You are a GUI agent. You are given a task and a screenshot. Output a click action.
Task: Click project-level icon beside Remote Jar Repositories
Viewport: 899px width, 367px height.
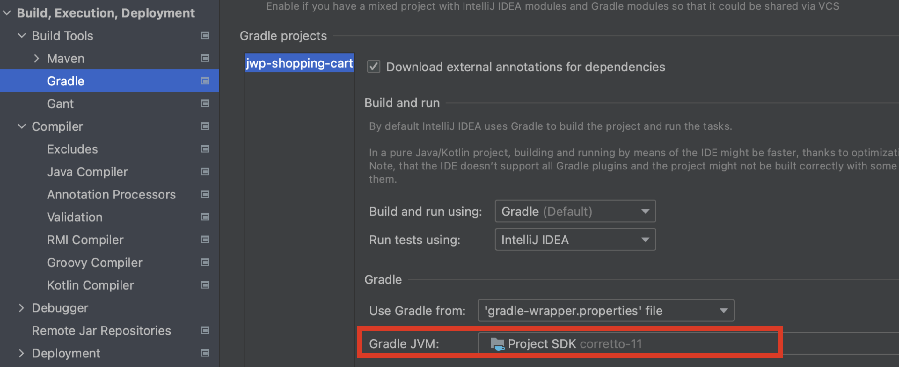click(205, 330)
